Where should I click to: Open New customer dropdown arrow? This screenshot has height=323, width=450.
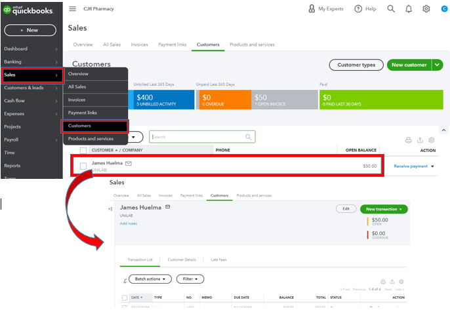pos(437,65)
